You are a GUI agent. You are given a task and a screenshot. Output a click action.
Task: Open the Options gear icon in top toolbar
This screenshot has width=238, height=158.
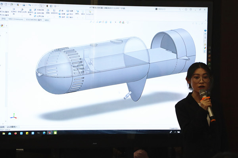coord(55,6)
